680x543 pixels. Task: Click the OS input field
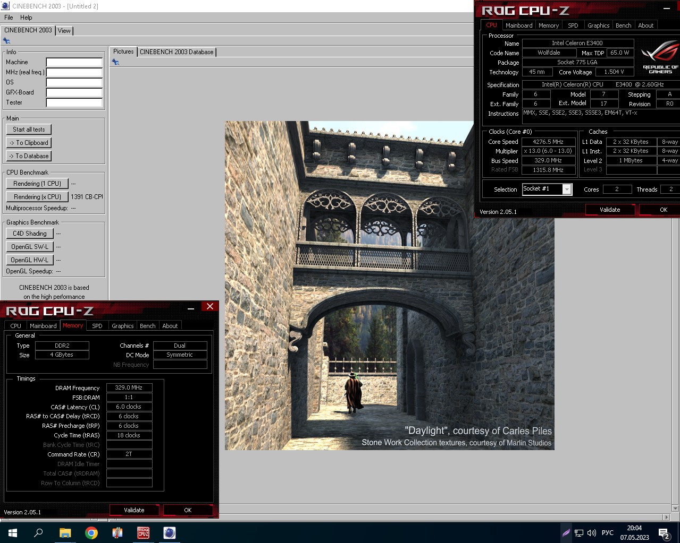click(74, 82)
